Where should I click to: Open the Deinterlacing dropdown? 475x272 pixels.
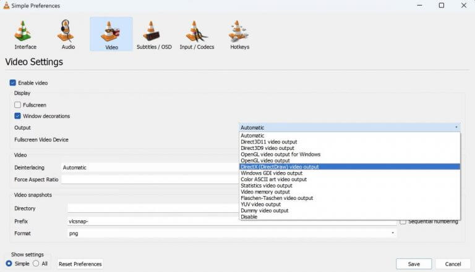pyautogui.click(x=150, y=167)
